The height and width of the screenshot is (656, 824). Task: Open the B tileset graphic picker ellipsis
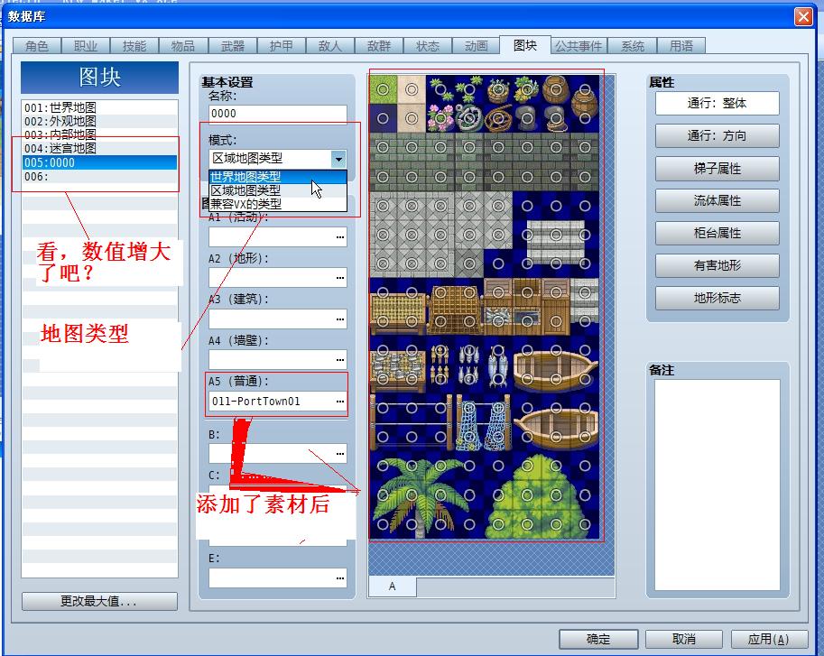click(x=340, y=453)
